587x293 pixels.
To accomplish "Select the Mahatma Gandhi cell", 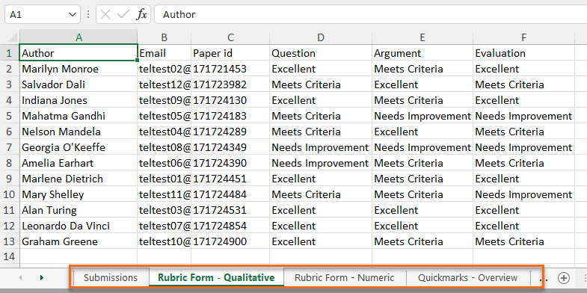I will click(x=79, y=116).
